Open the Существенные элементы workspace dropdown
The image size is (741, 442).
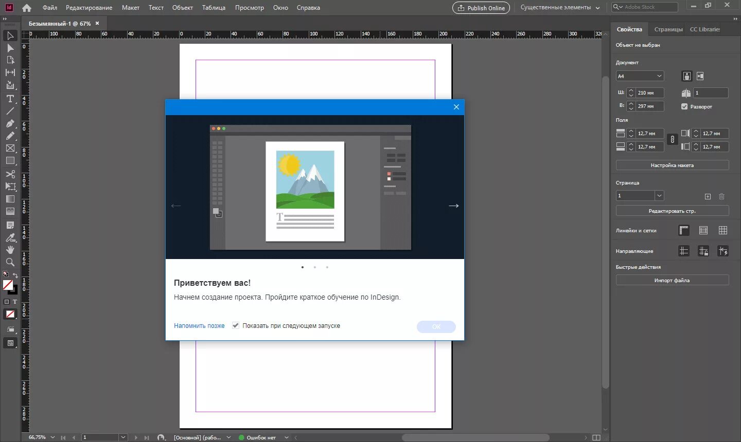pyautogui.click(x=559, y=7)
